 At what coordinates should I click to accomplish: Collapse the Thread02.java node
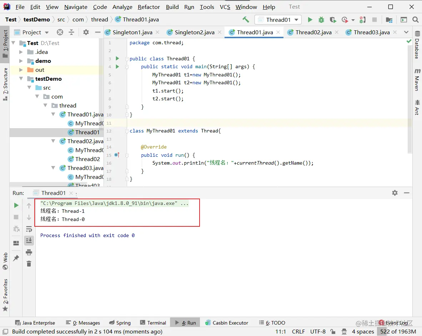pos(53,141)
